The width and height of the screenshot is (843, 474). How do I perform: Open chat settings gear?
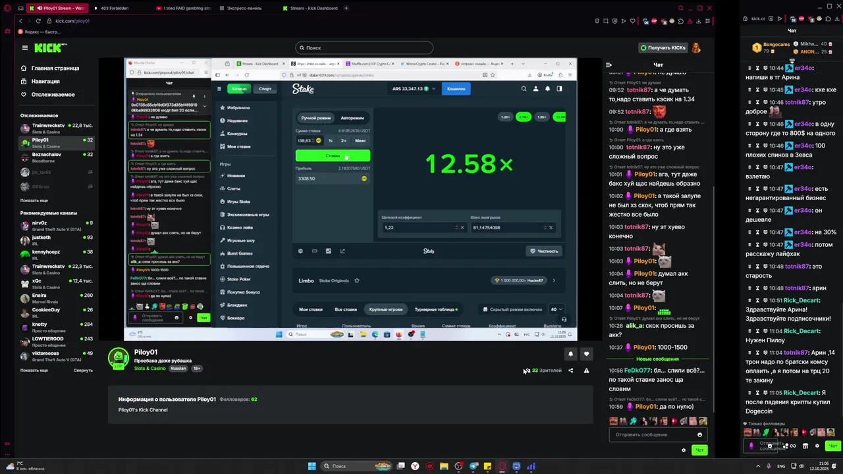tap(684, 450)
